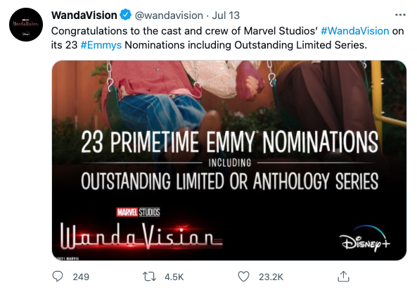Retweet using the retweet arrows icon
This screenshot has width=417, height=290.
(149, 277)
